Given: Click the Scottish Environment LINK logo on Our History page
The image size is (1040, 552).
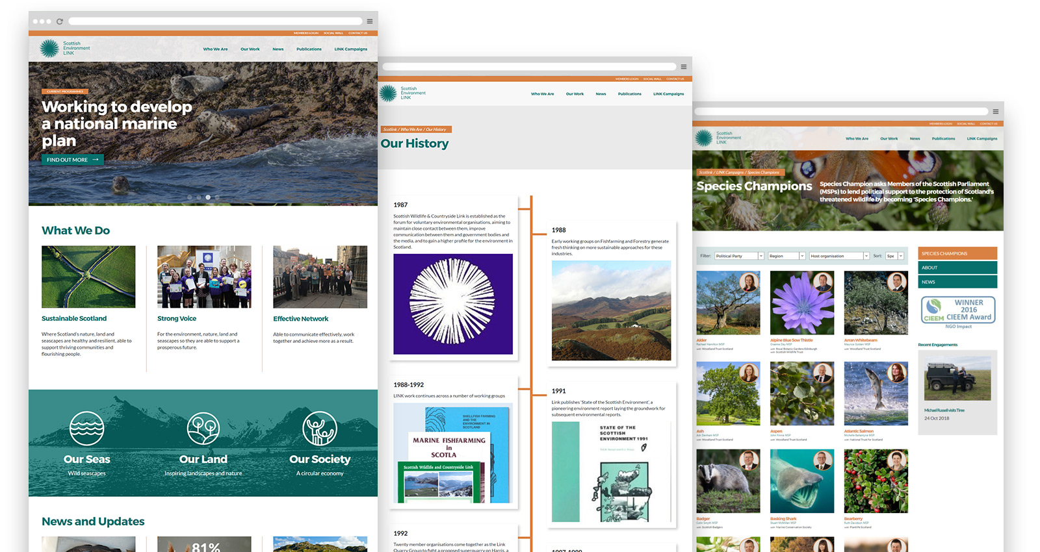Looking at the screenshot, I should point(402,93).
